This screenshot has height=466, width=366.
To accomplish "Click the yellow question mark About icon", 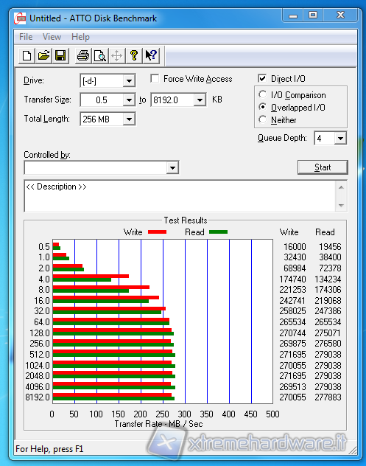I will (x=134, y=55).
